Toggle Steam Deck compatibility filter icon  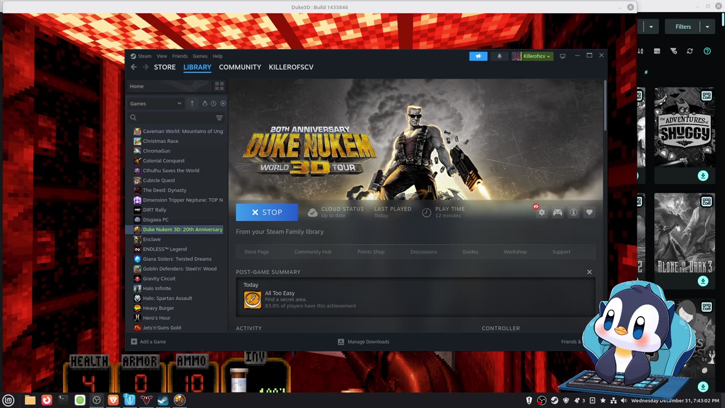pyautogui.click(x=205, y=104)
